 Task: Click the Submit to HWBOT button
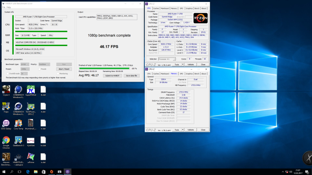[x=112, y=75]
